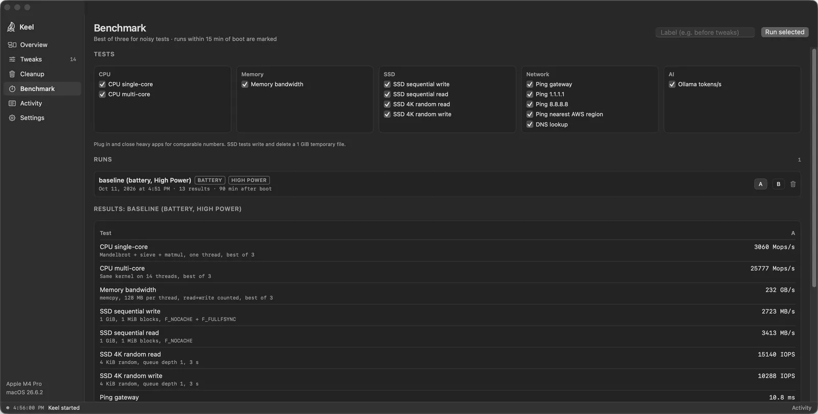Open the Tweaks section
The width and height of the screenshot is (818, 414).
click(42, 59)
